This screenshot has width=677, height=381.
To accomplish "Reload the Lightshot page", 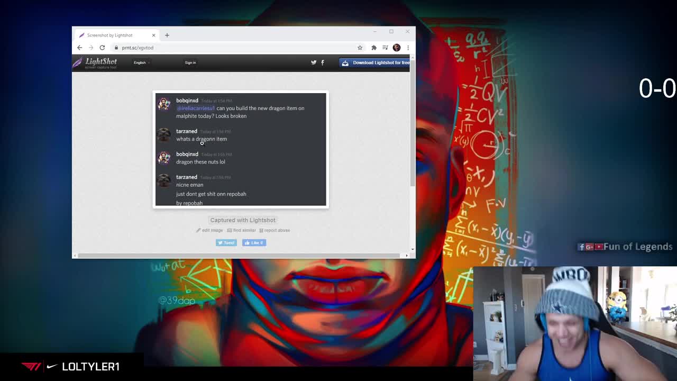I will click(x=102, y=48).
